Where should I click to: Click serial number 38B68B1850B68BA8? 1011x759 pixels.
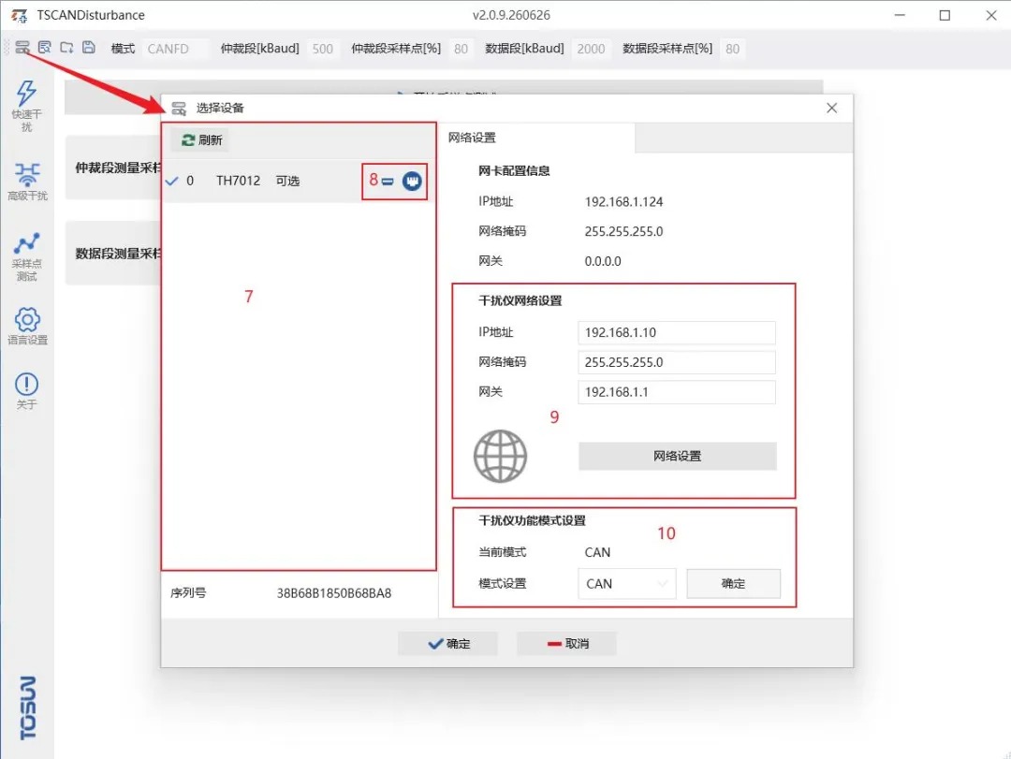(334, 593)
